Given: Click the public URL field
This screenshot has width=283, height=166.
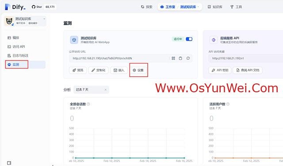Looking at the screenshot, I should [119, 58].
